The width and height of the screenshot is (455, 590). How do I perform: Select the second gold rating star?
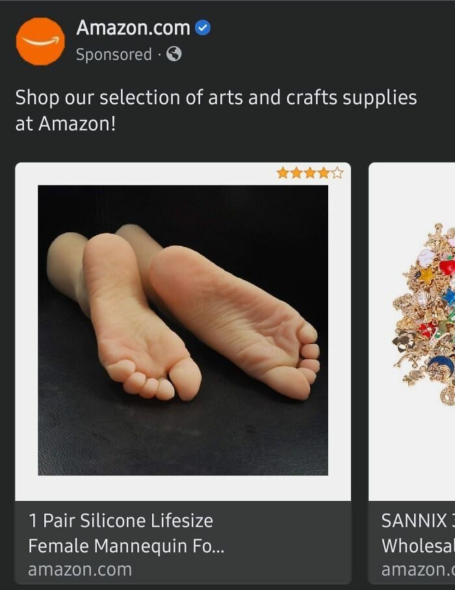tap(296, 173)
